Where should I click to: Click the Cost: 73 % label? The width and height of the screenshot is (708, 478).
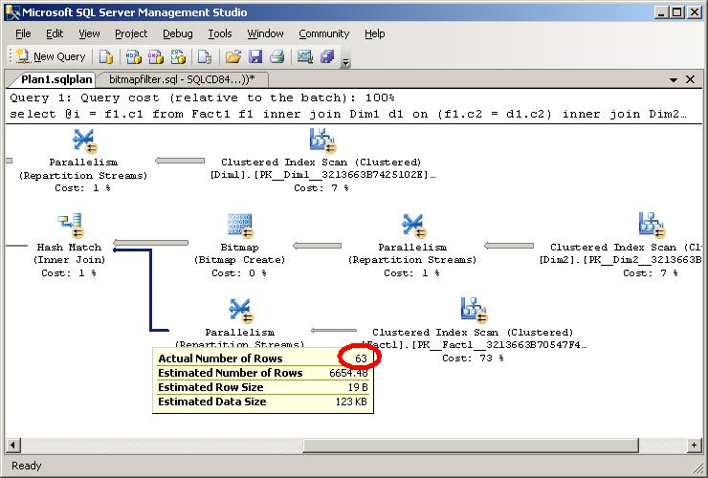[x=473, y=358]
